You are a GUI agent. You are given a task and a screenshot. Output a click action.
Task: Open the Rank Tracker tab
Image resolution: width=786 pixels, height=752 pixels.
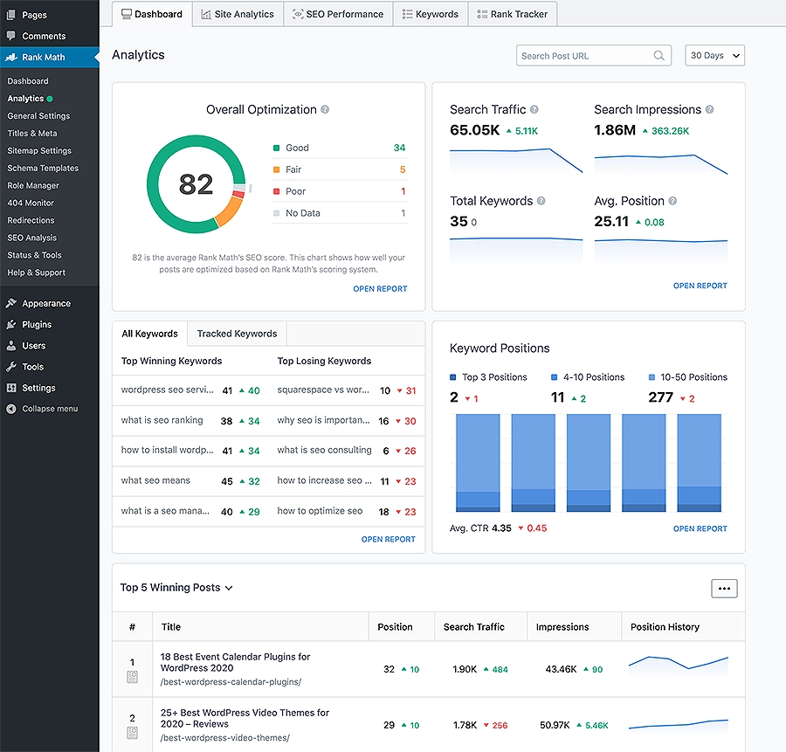tap(513, 14)
